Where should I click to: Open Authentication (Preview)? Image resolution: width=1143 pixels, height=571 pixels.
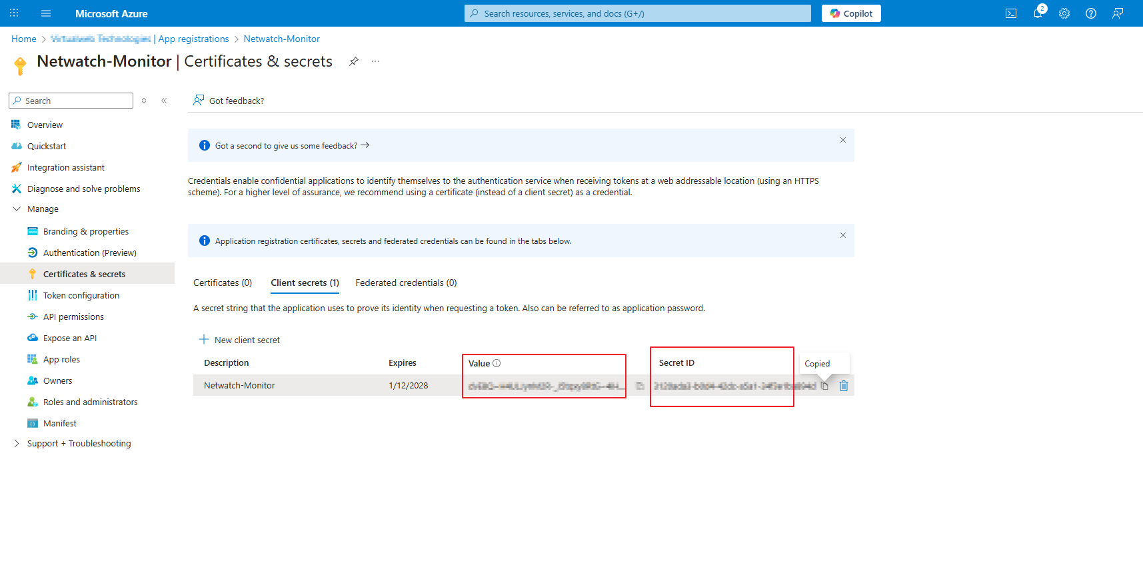pos(89,253)
